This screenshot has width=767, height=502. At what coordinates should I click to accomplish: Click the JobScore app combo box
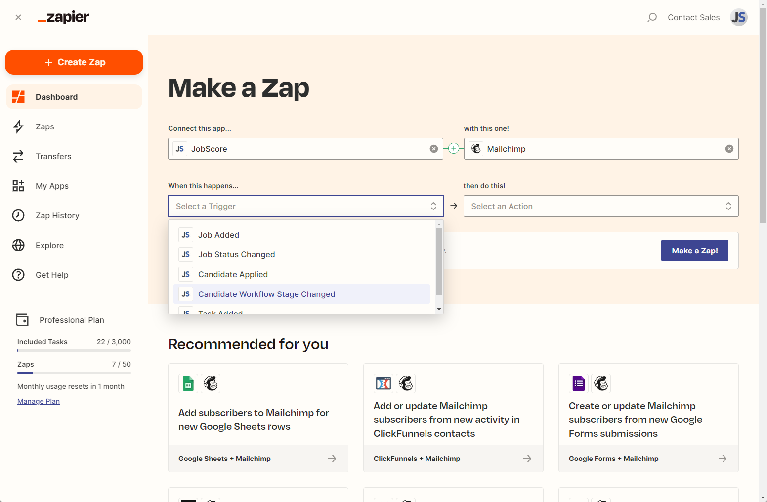[x=305, y=149]
